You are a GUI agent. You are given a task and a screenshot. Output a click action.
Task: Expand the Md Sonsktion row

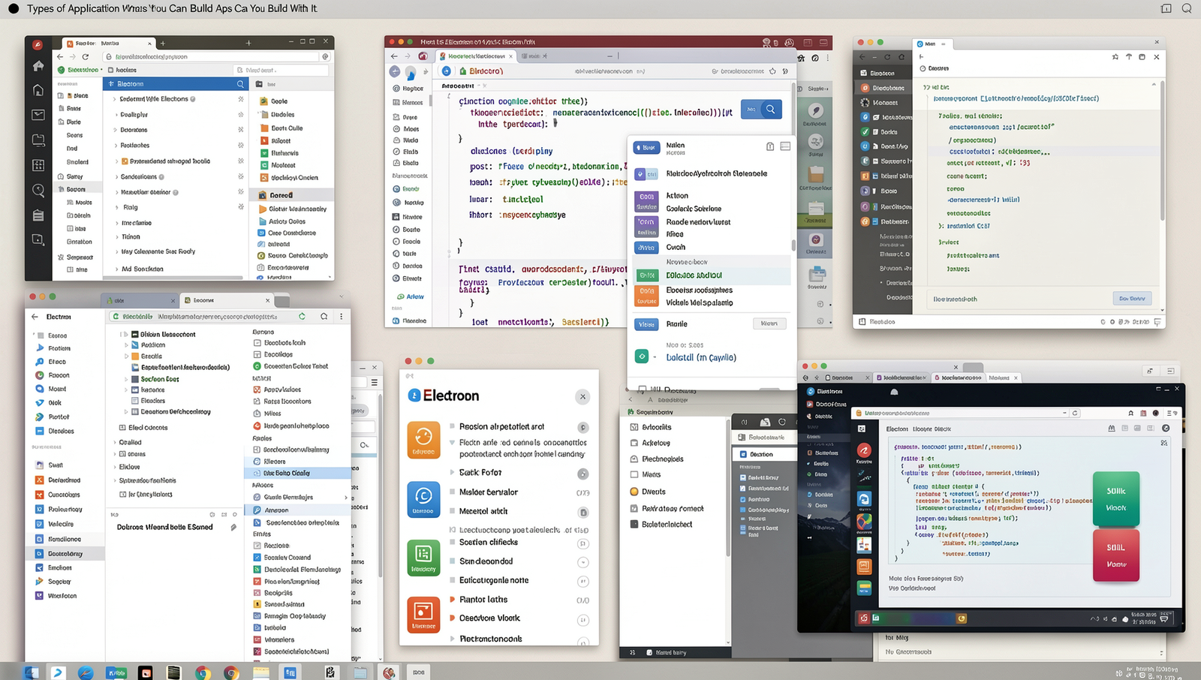click(116, 269)
